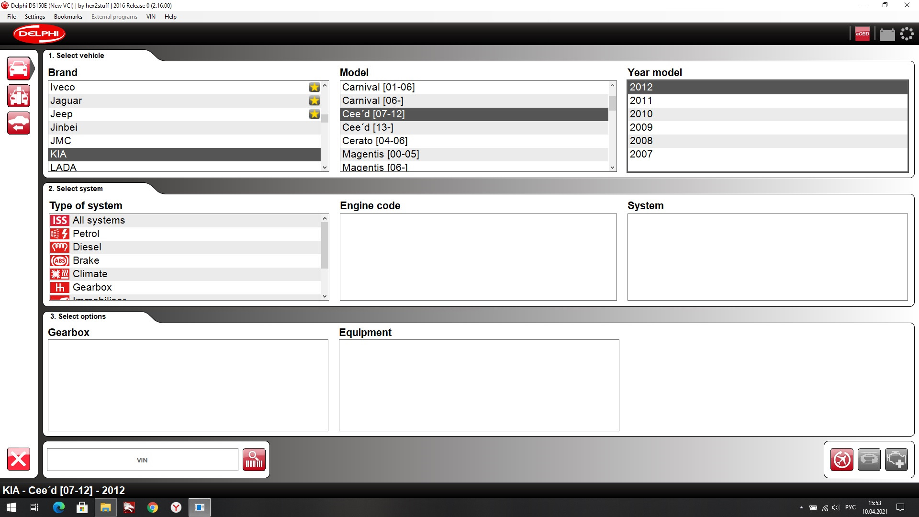Choose Diesel system type
Screen dimensions: 919x517
point(87,247)
